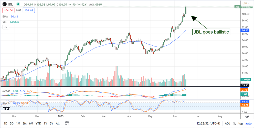254x128 pixels.
Task: Toggle the auto scale option
Action: point(248,123)
